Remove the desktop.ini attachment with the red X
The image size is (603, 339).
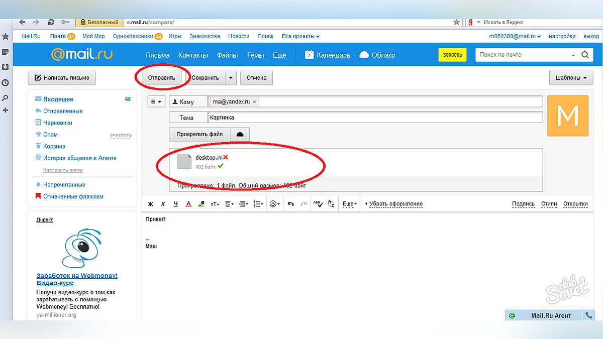[x=226, y=158]
